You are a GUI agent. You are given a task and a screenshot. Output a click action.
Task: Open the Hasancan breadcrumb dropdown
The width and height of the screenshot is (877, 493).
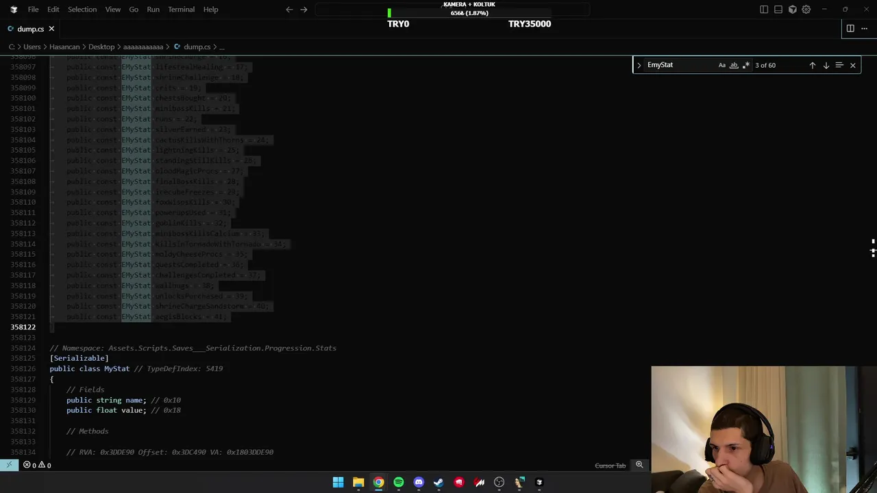65,47
